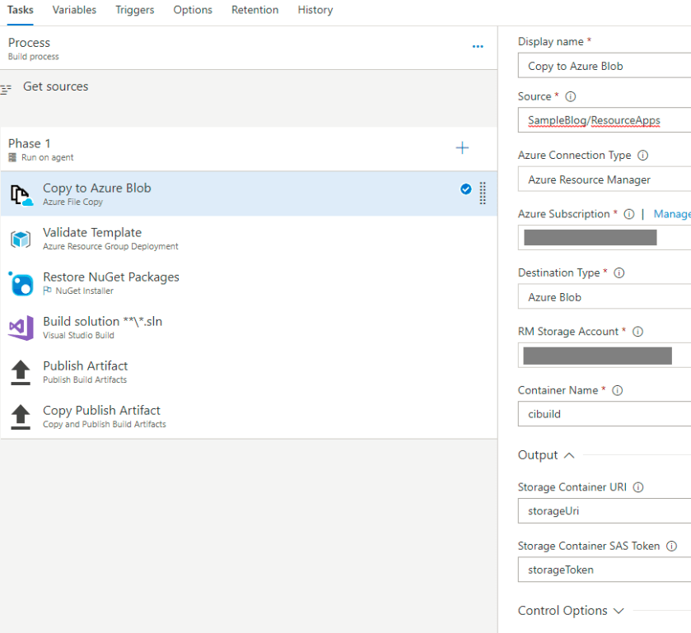Toggle the checkmark on Copy to Azure Blob
This screenshot has width=691, height=633.
coord(465,189)
